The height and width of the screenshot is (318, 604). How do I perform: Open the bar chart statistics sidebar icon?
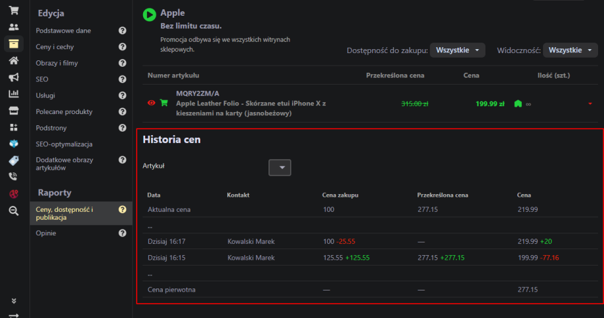[x=13, y=94]
